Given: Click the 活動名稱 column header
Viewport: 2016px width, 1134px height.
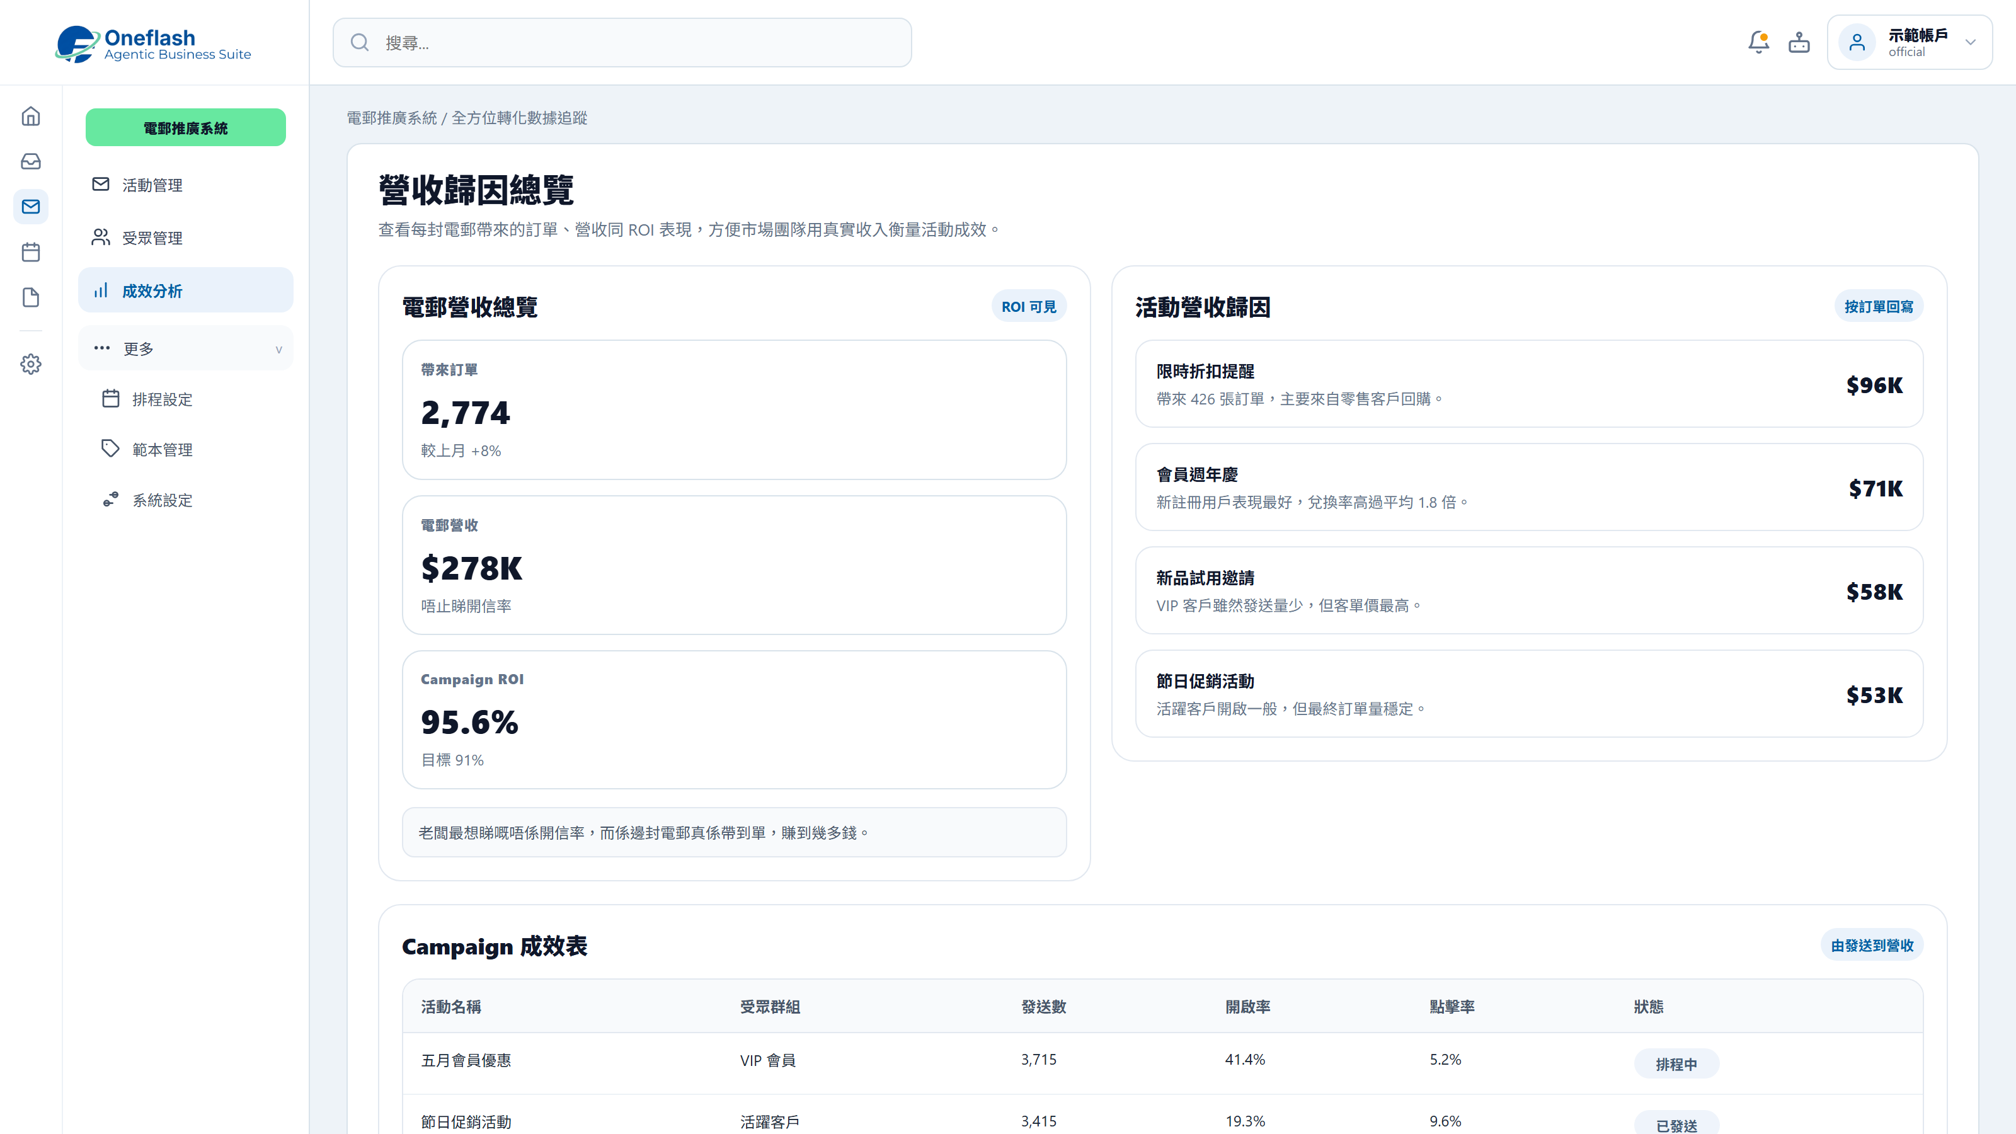Looking at the screenshot, I should coord(451,1007).
